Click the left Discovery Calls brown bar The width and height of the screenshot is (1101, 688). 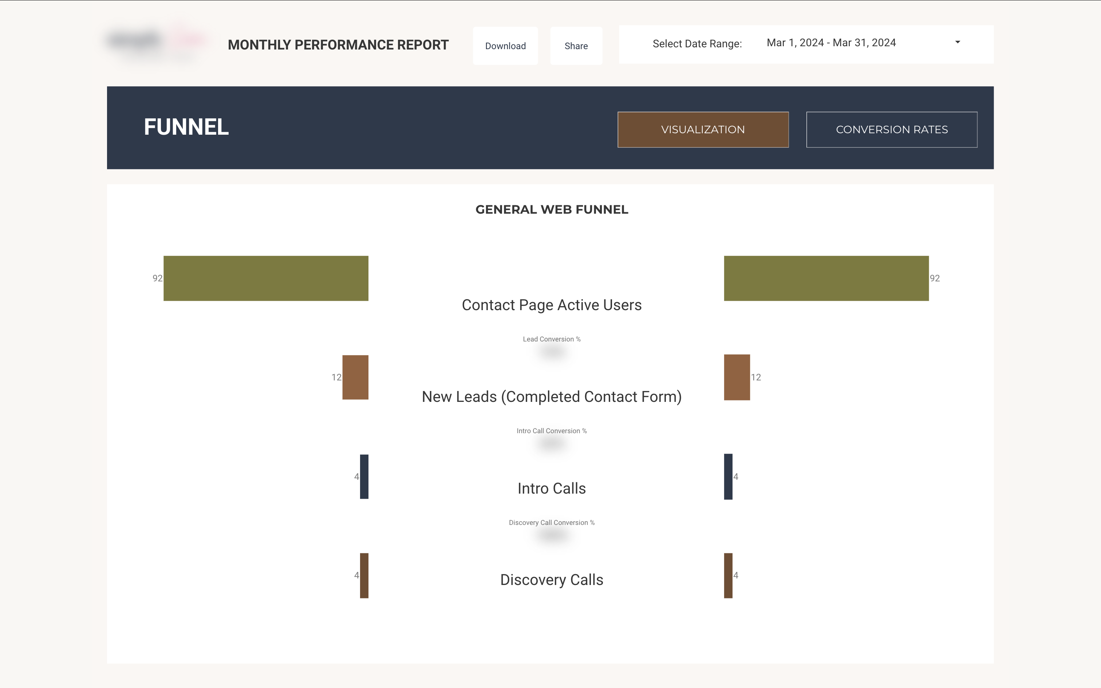(364, 576)
